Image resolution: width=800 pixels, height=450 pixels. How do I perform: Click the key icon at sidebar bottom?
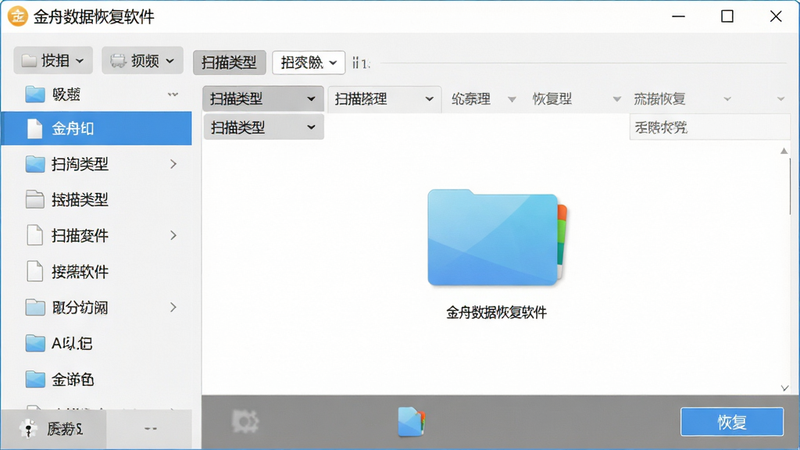click(29, 429)
